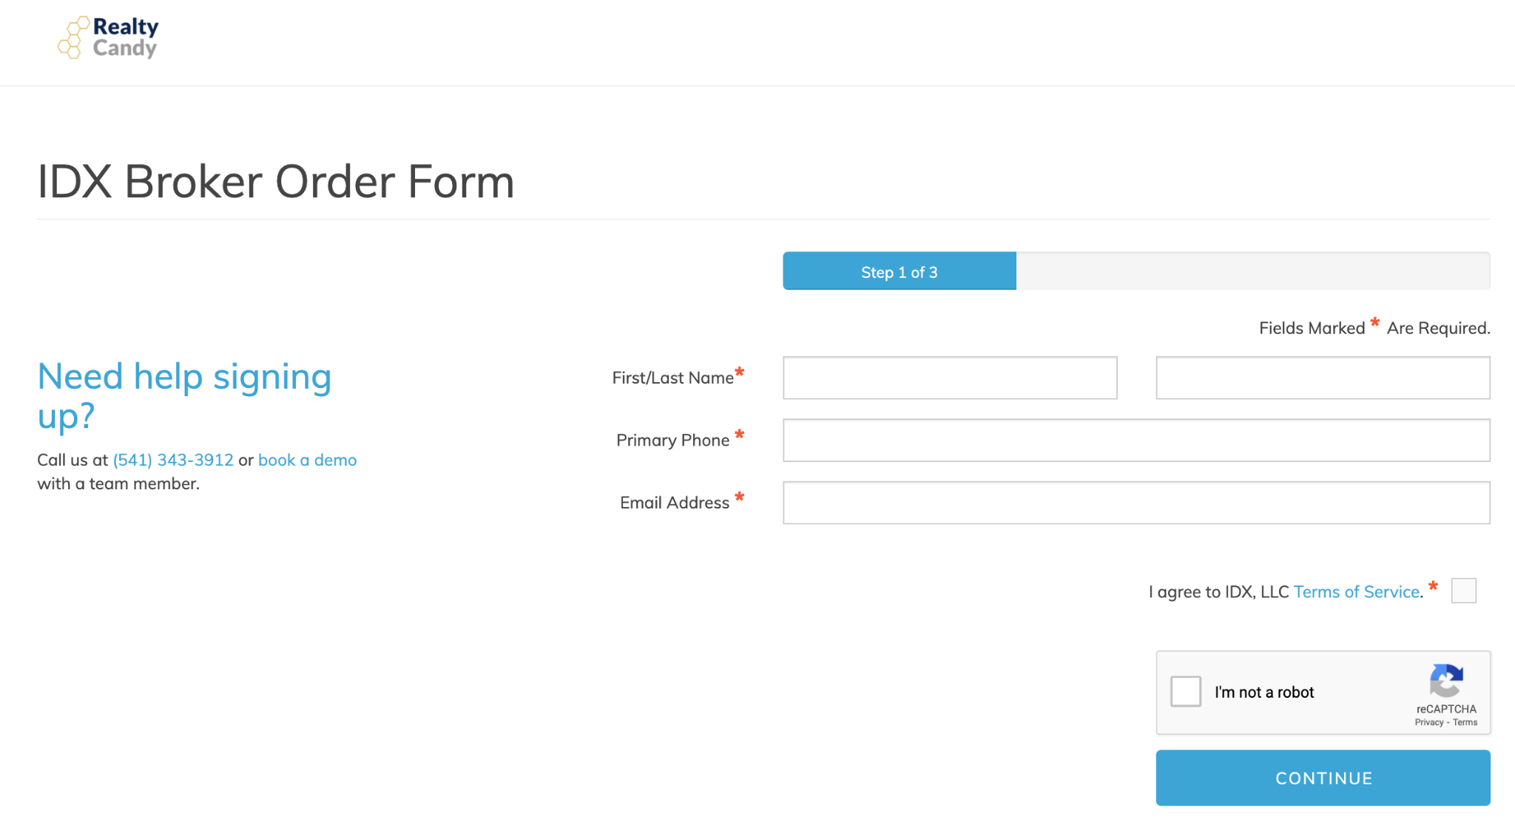
Task: Check the "I'm not a robot" box
Action: click(1185, 692)
